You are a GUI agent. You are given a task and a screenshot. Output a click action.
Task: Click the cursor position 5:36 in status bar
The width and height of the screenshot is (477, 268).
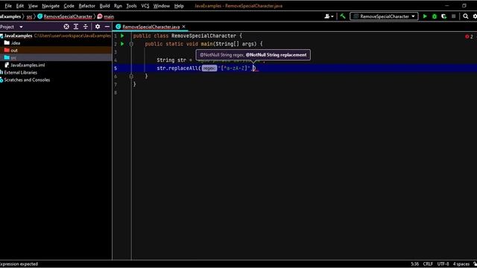point(414,264)
